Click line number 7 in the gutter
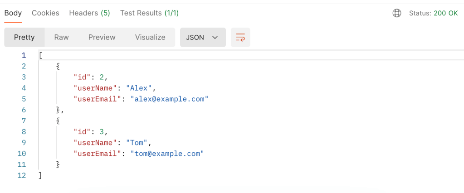This screenshot has height=193, width=464. (24, 121)
